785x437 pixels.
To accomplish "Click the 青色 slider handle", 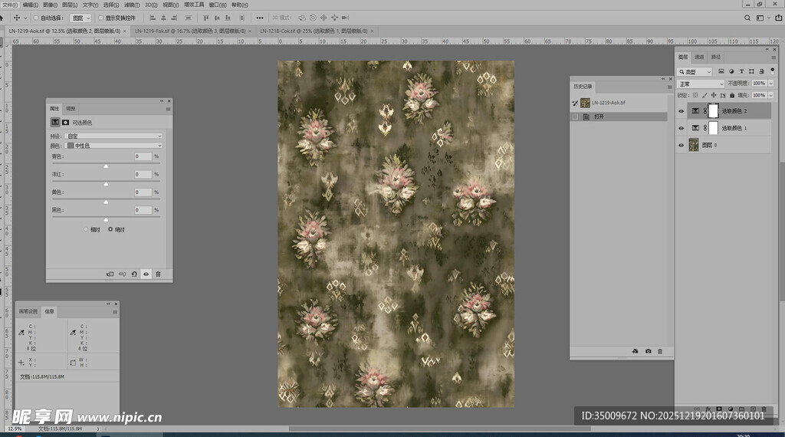I will pos(106,166).
